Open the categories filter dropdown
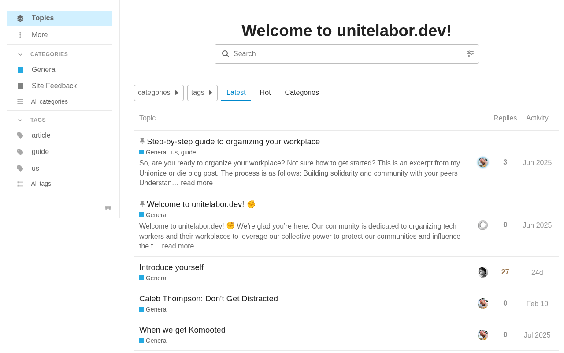This screenshot has height=353, width=564. (x=159, y=93)
